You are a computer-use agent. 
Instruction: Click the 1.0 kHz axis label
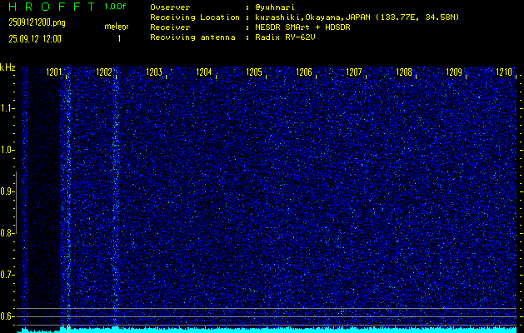(x=7, y=150)
